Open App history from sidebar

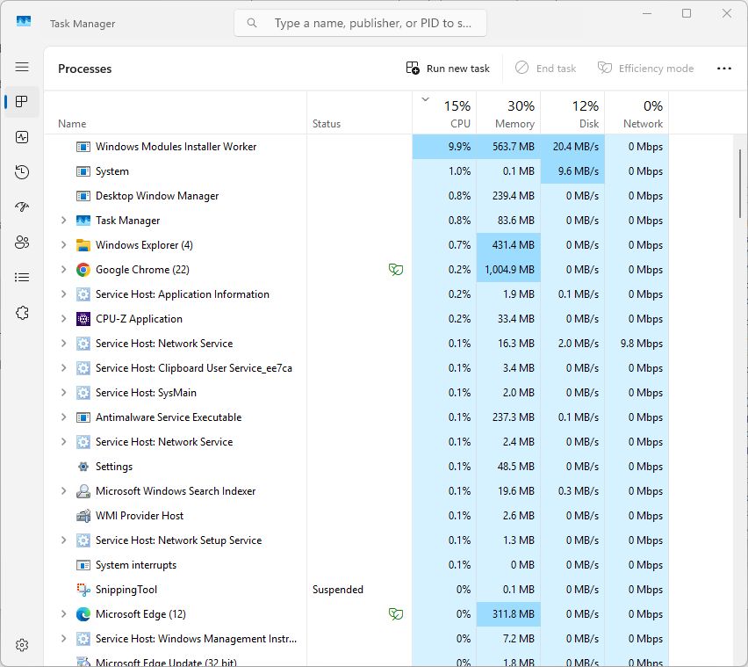(22, 172)
